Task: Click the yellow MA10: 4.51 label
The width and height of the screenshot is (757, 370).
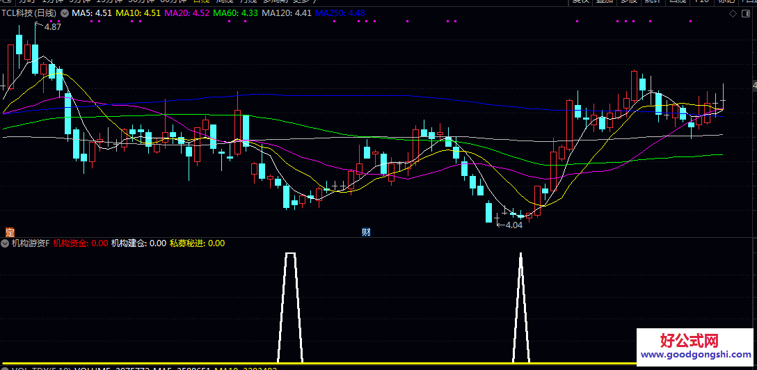Action: coord(138,13)
